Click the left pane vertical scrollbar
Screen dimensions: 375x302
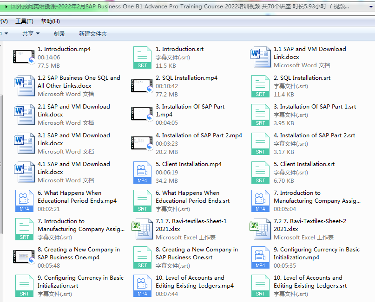coord(1,164)
